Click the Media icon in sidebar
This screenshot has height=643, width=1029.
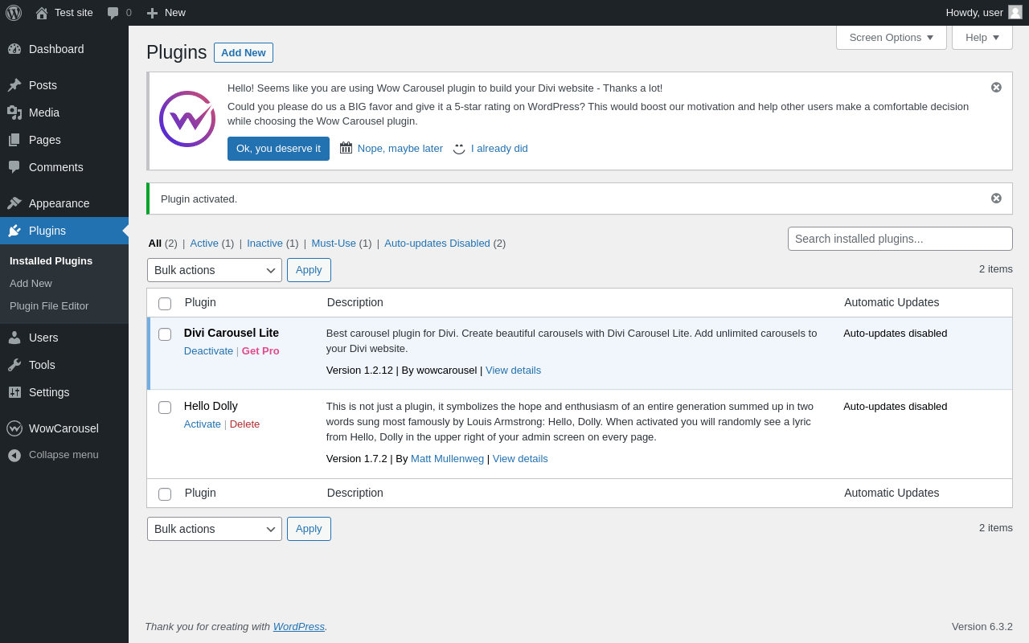pyautogui.click(x=14, y=113)
